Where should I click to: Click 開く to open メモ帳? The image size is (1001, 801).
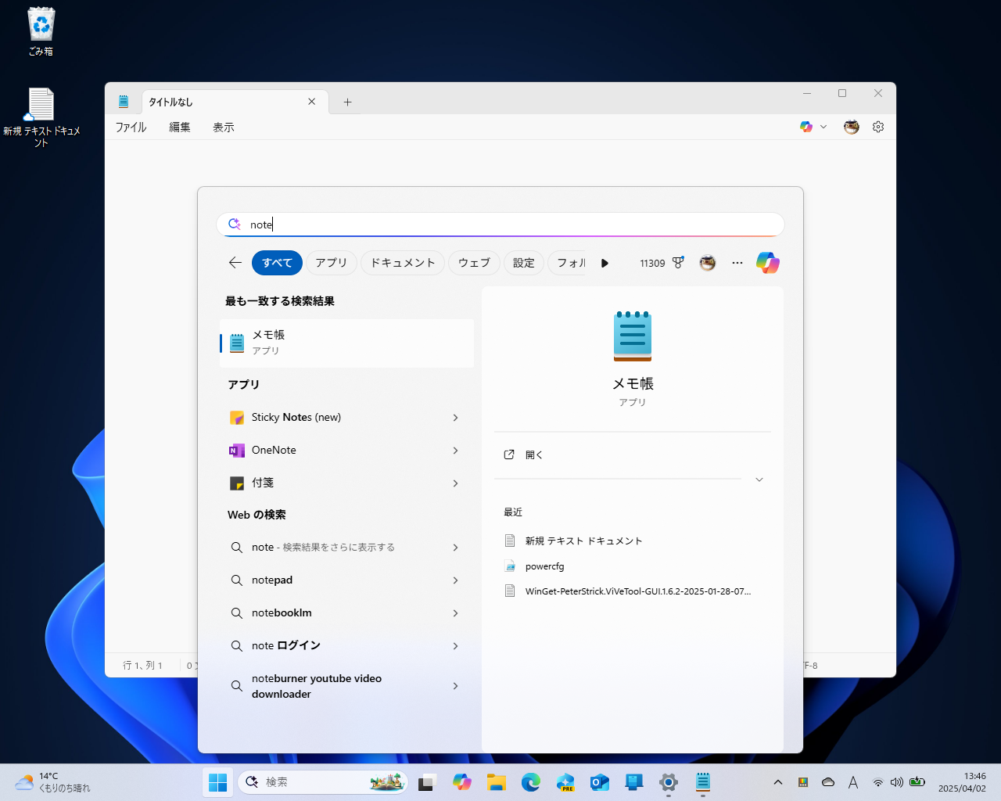click(533, 454)
